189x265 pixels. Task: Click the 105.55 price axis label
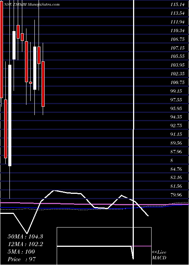pos(177,56)
